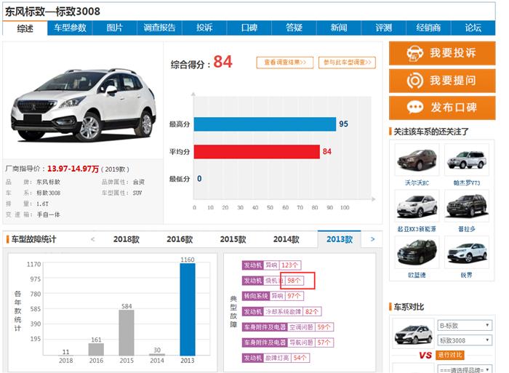Click the 导航问题 57个 fault tag
509x373 pixels.
point(288,342)
